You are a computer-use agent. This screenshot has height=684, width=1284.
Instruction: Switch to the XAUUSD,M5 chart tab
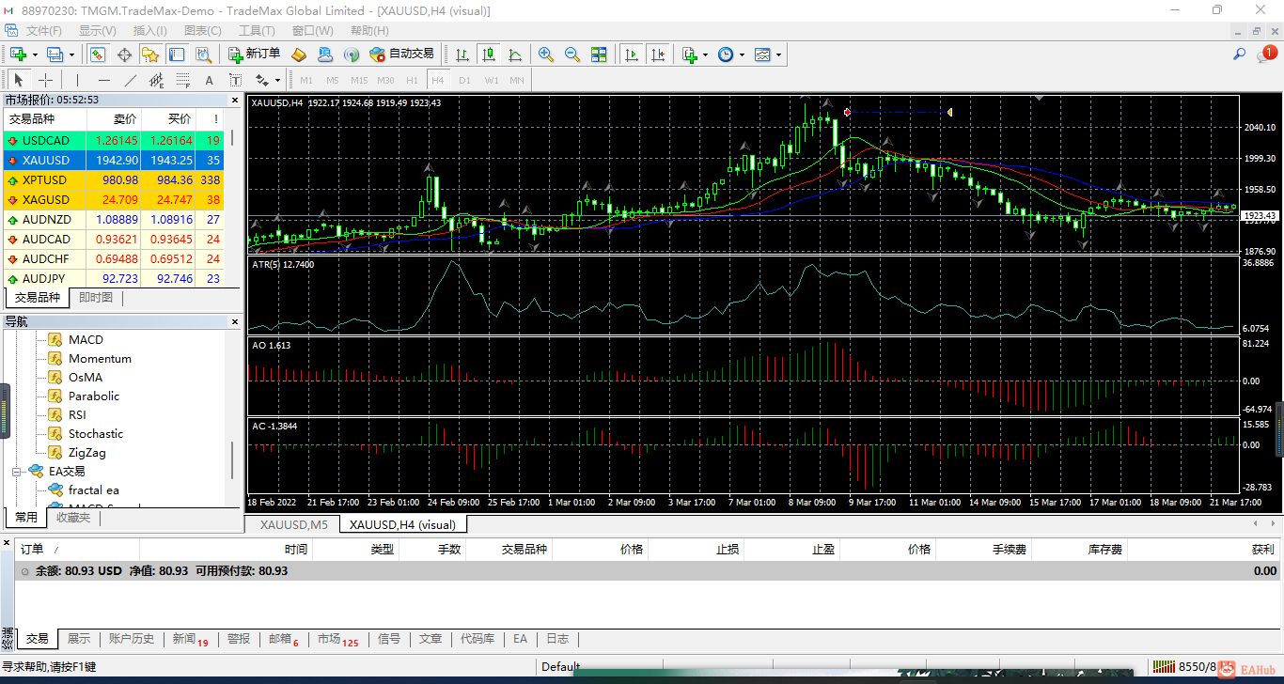point(293,524)
